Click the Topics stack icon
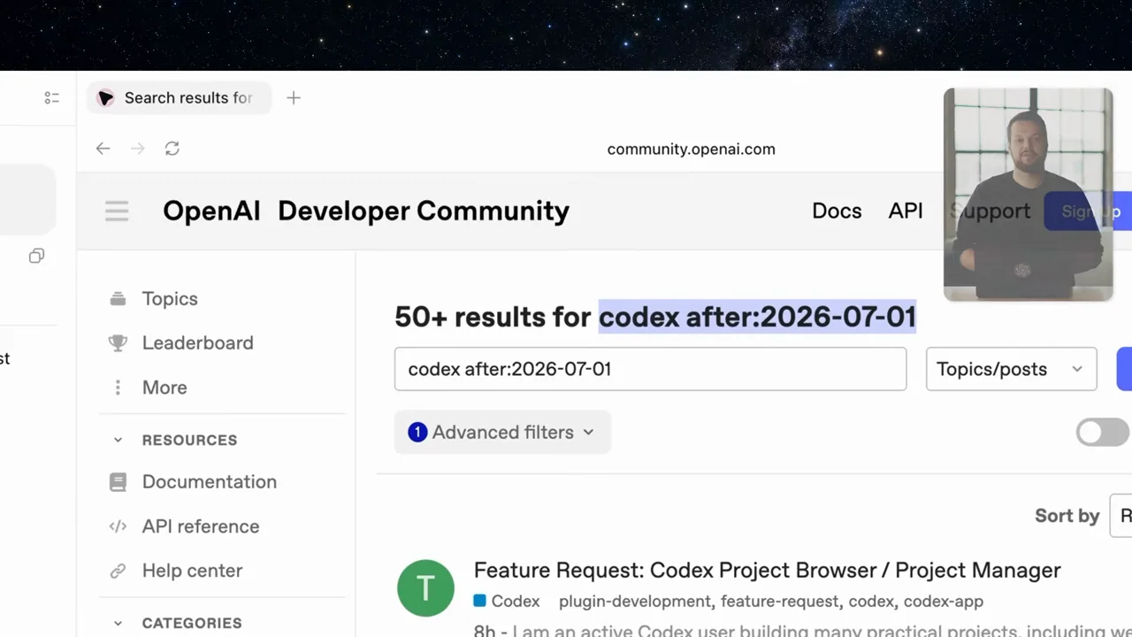Viewport: 1132px width, 637px height. click(x=118, y=299)
